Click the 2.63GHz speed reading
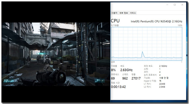Image resolution: width=189 pixels, height=104 pixels. click(126, 70)
